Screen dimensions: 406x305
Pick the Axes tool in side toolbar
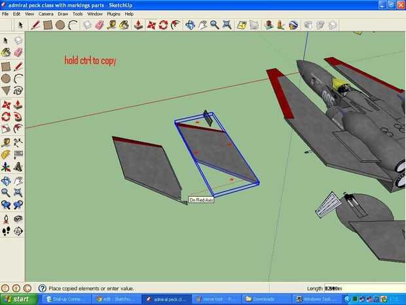click(6, 167)
